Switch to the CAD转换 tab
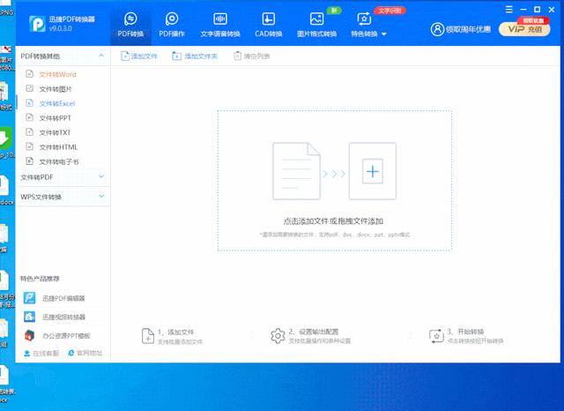The width and height of the screenshot is (564, 411). point(268,25)
